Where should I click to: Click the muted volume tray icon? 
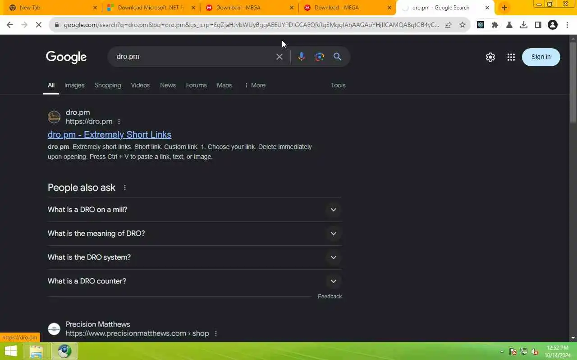coord(535,351)
